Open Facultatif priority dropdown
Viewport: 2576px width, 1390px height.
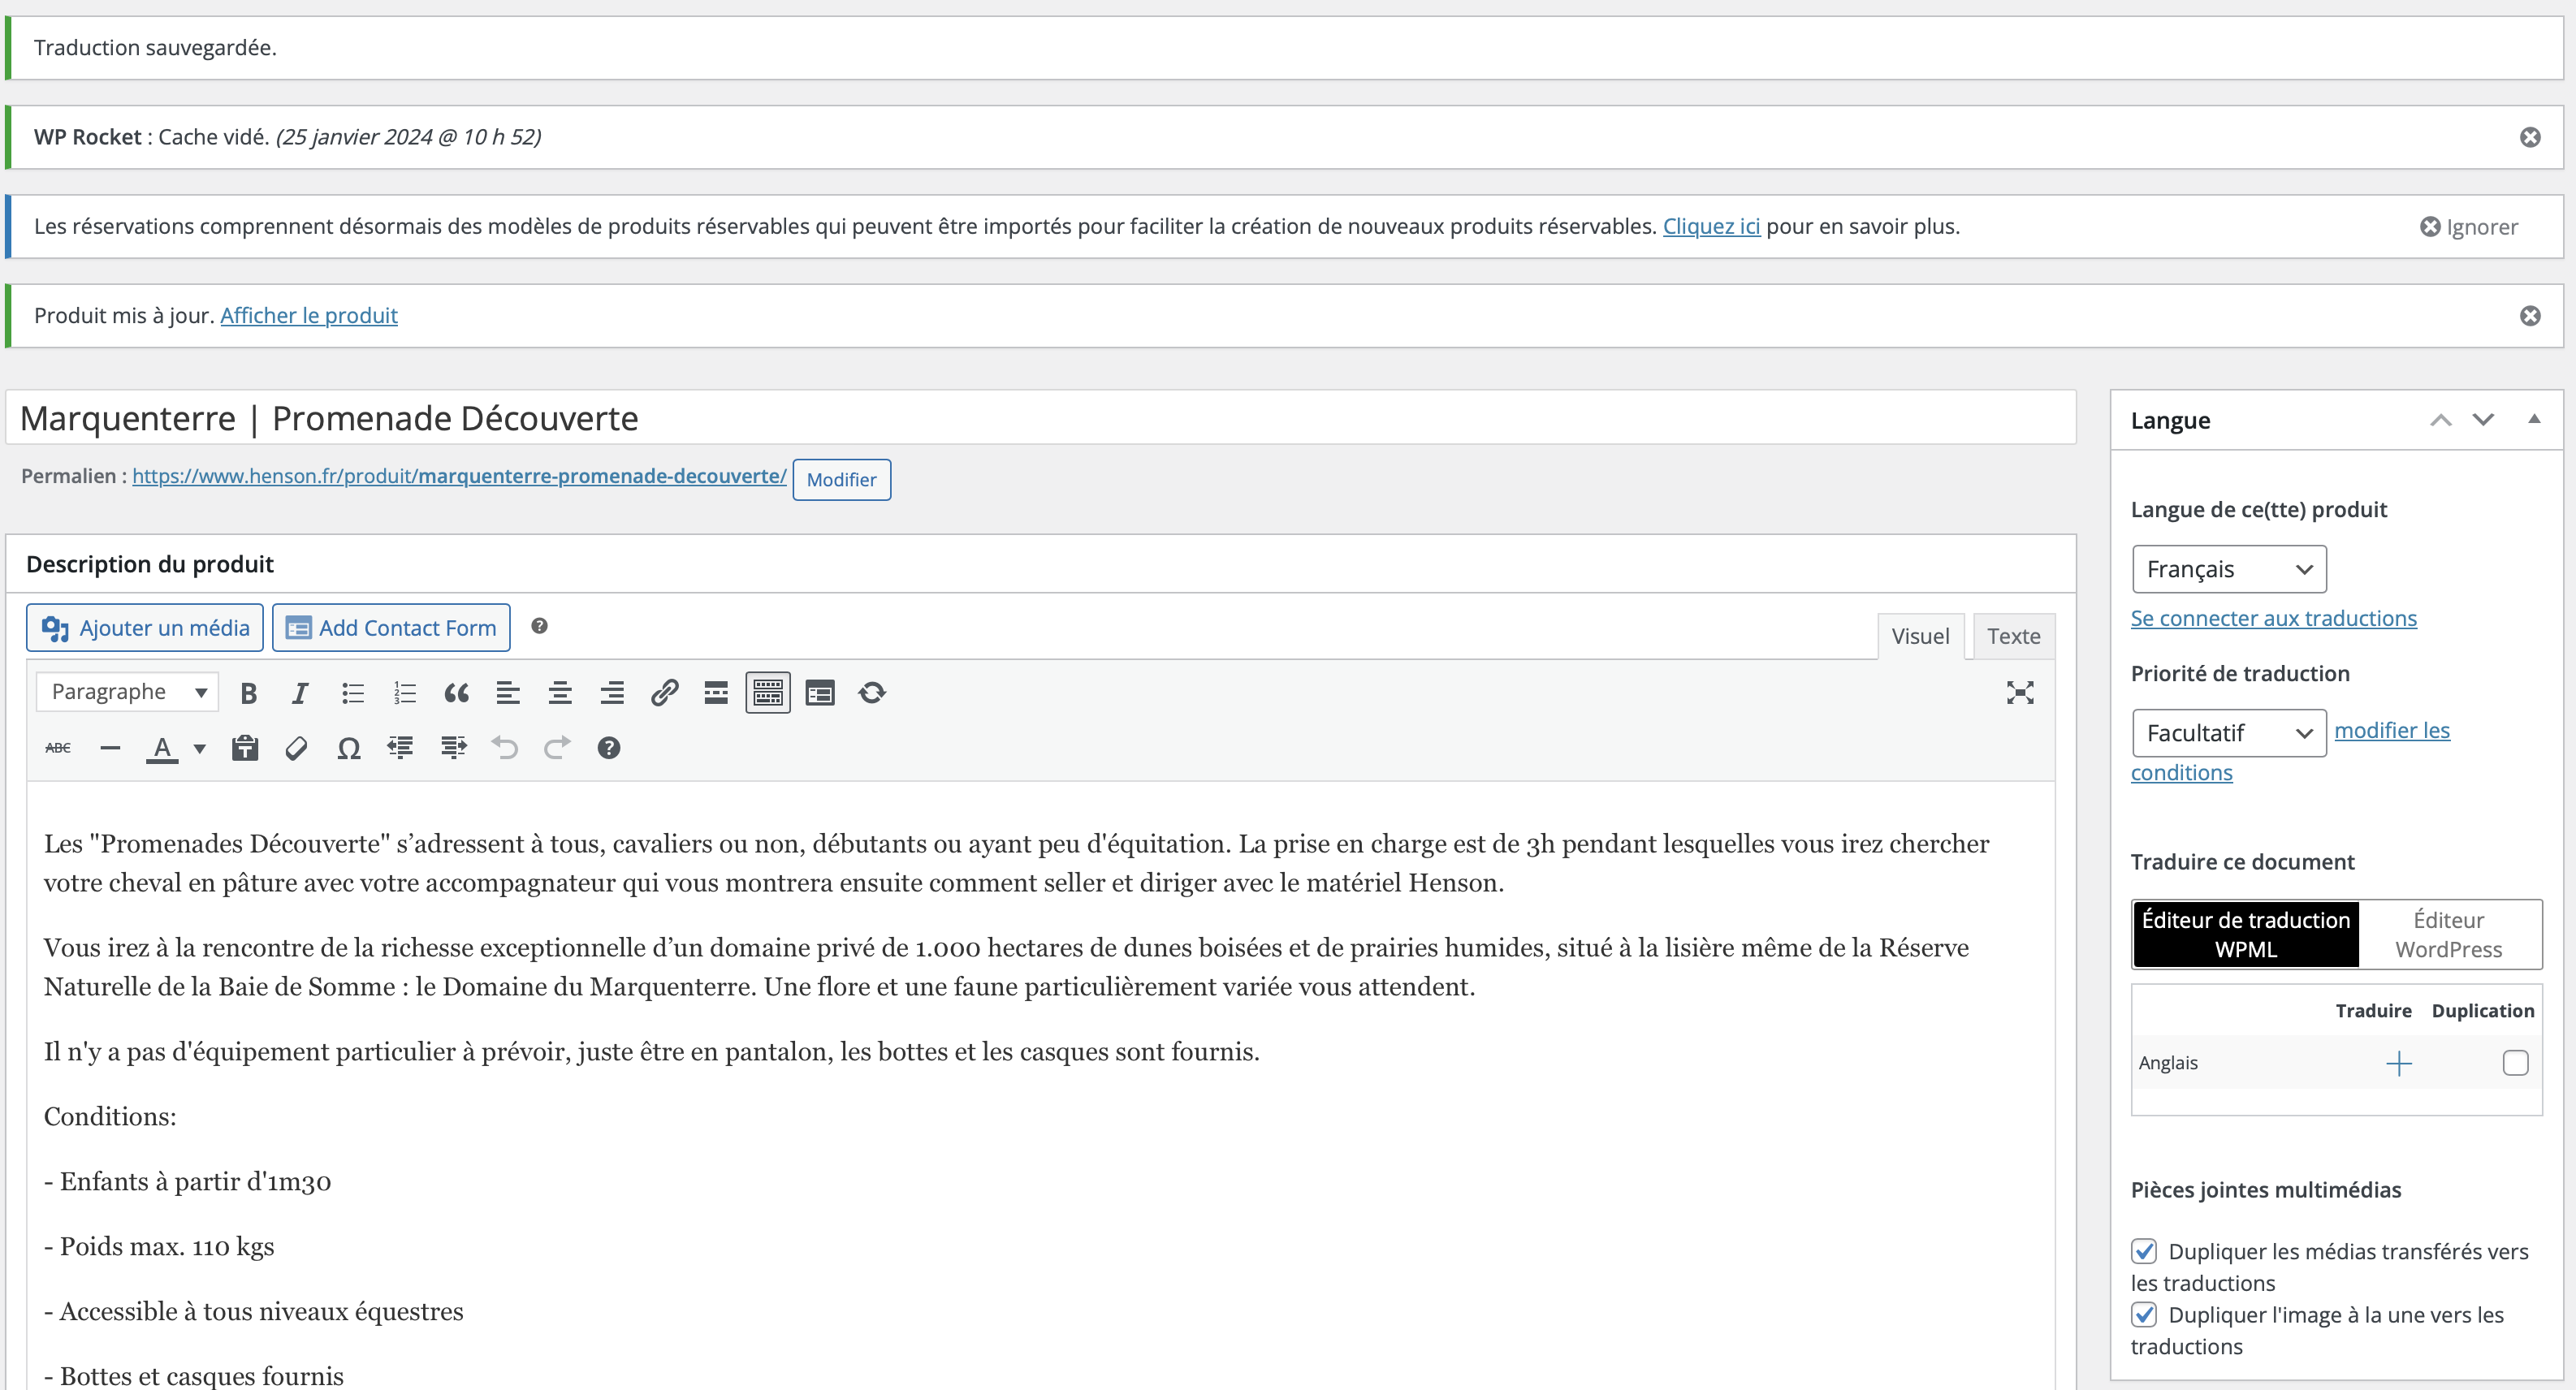pyautogui.click(x=2229, y=733)
